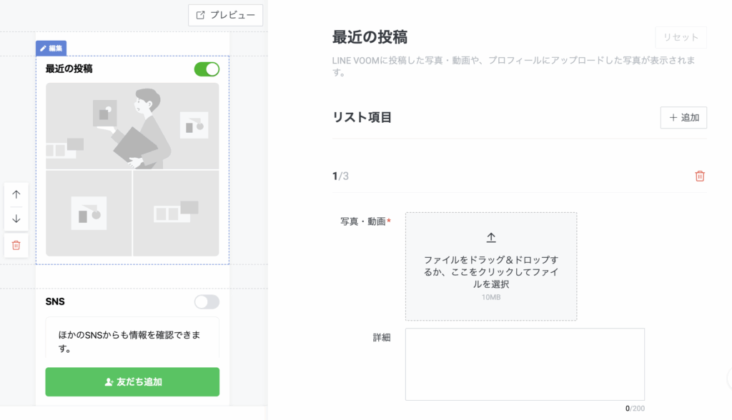Screen dimensions: 732x420
Task: Click the リセット button
Action: pos(681,37)
